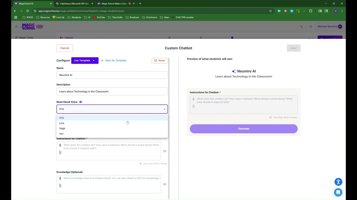Click in the Instructions for Chatbot textarea

[108, 151]
